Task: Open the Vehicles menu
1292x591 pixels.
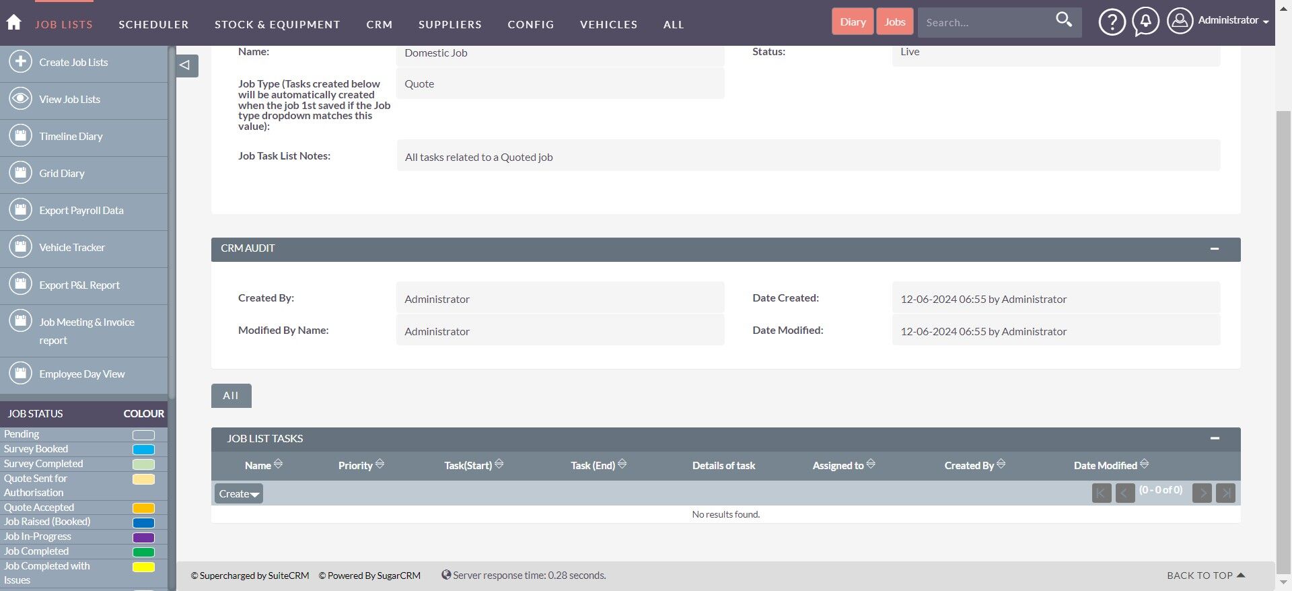Action: tap(608, 24)
